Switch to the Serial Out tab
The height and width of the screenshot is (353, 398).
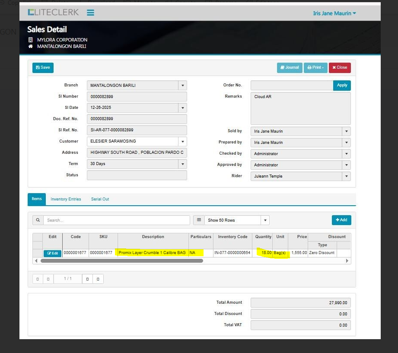pos(100,199)
